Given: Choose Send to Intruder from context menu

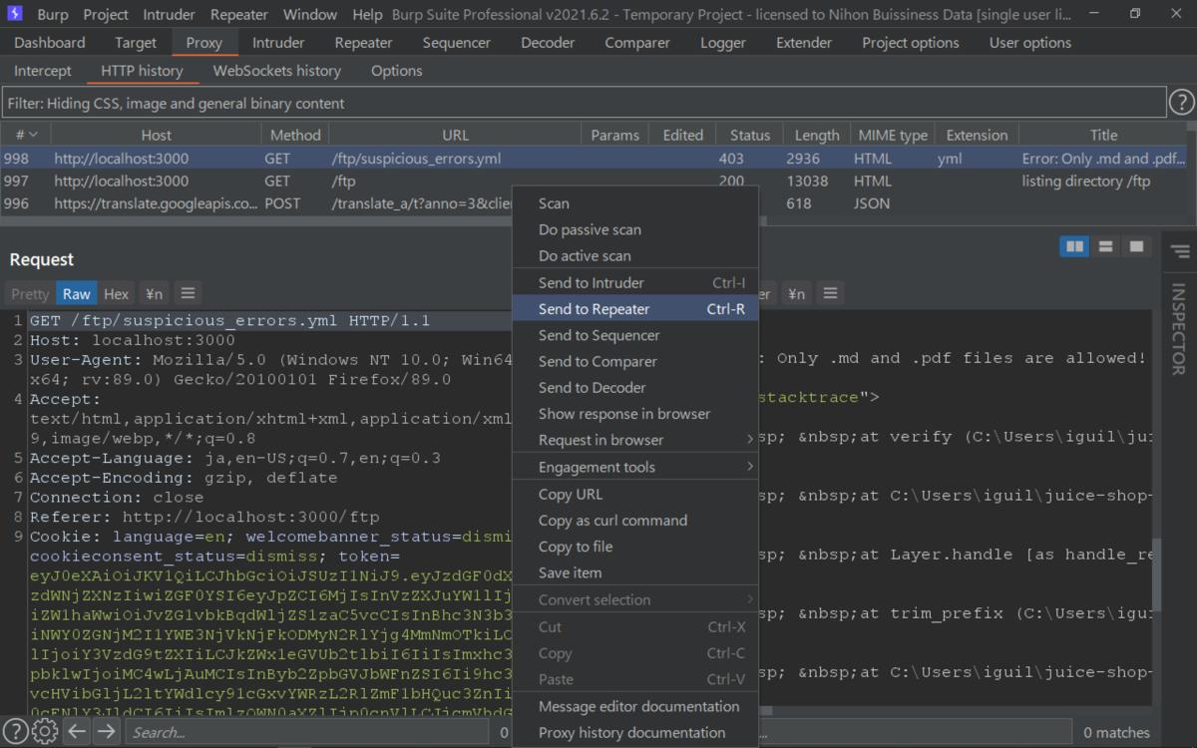Looking at the screenshot, I should click(635, 283).
